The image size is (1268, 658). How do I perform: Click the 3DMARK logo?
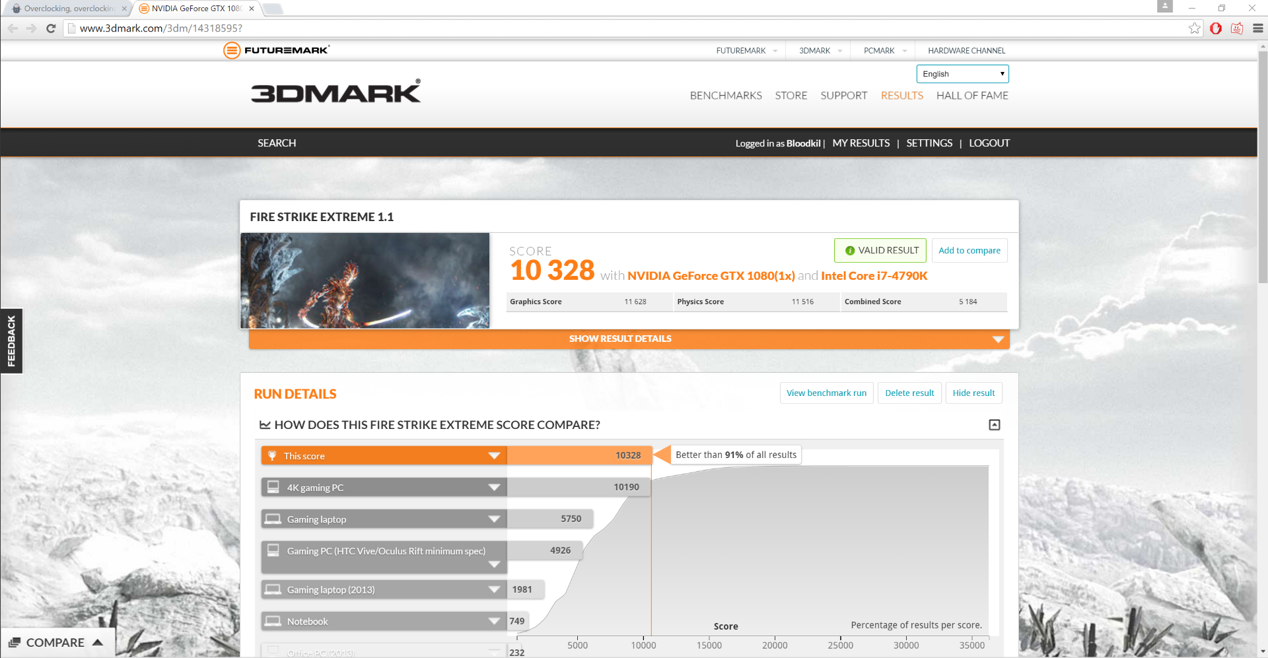point(335,91)
